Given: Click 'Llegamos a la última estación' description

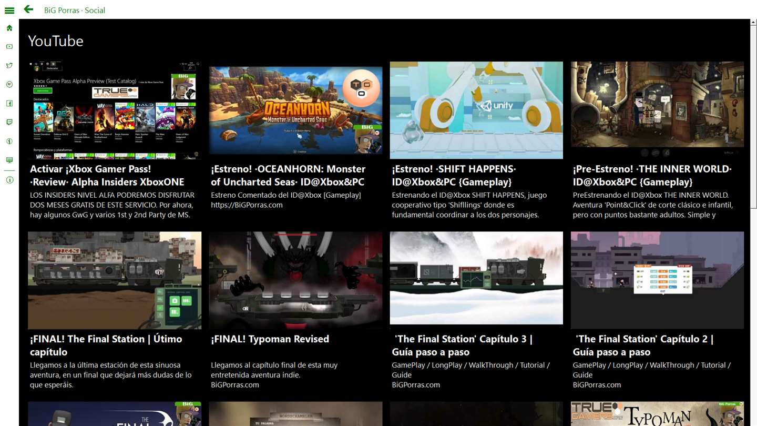Looking at the screenshot, I should (111, 374).
